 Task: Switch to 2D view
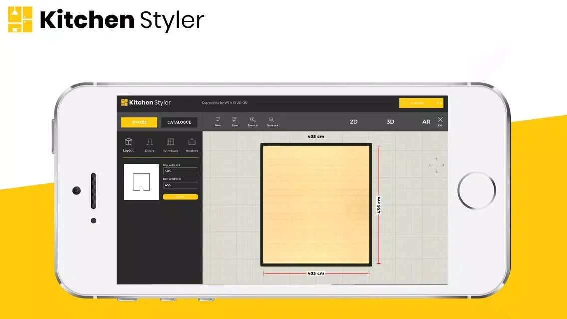click(354, 122)
